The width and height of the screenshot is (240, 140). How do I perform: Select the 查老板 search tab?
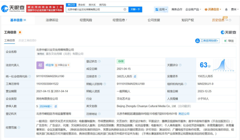[82, 5]
